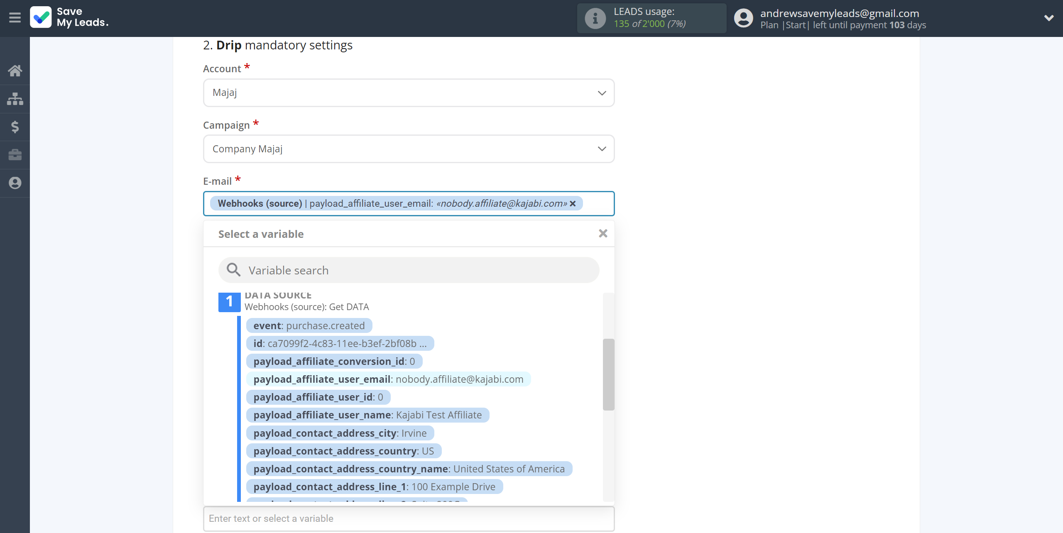Click the variable list scrollbar thumb
The image size is (1063, 533).
(608, 374)
